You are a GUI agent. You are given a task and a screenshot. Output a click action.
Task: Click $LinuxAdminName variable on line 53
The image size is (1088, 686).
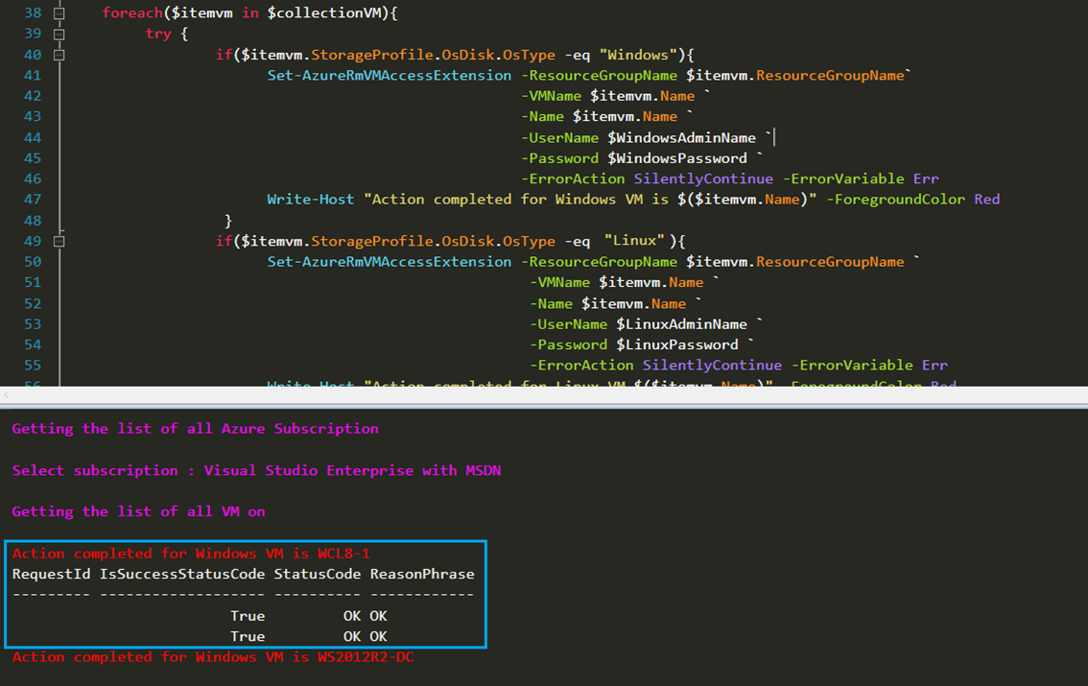(681, 324)
